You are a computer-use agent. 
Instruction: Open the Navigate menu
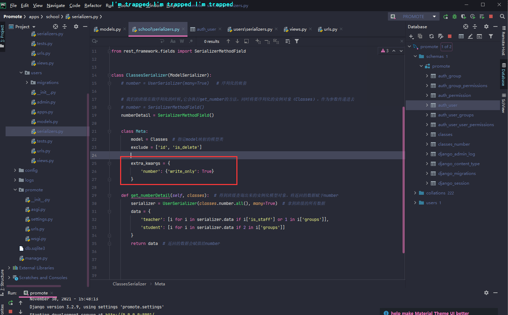tap(56, 5)
